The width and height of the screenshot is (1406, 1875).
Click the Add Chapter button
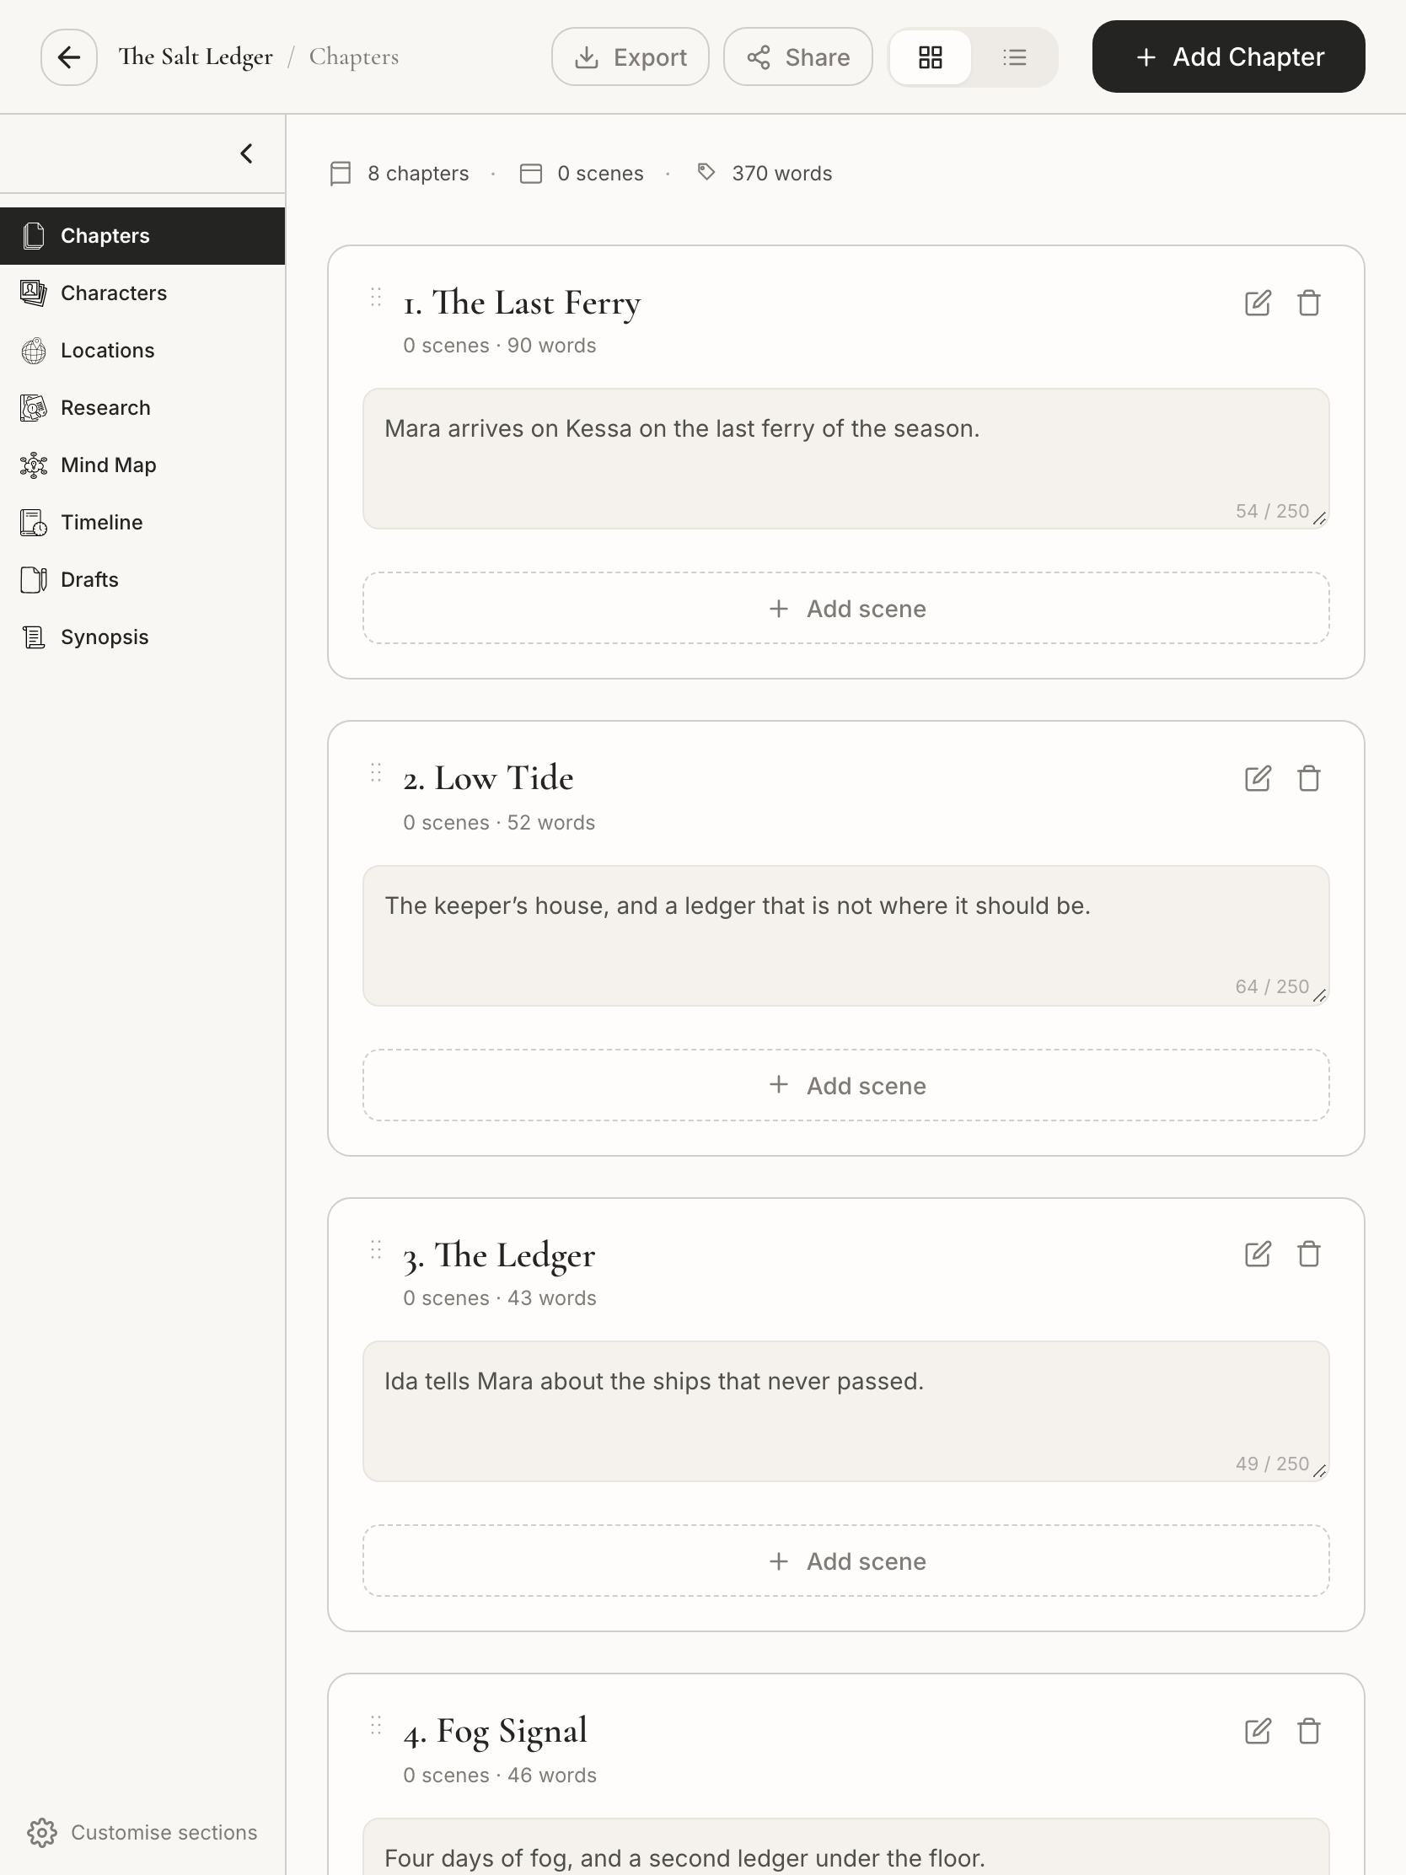tap(1228, 56)
